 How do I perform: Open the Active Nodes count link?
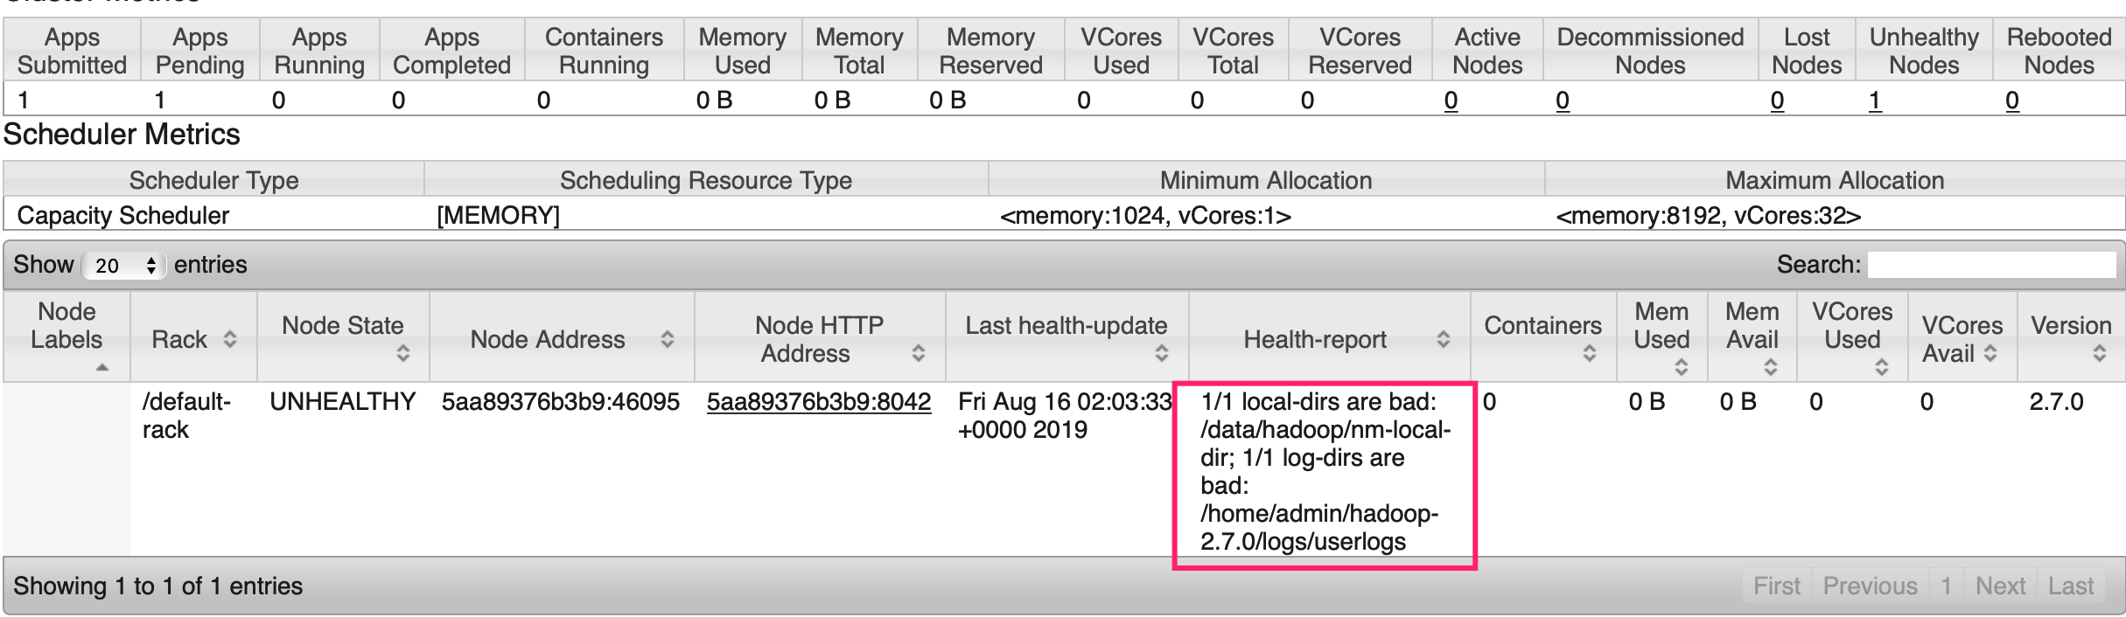point(1451,101)
